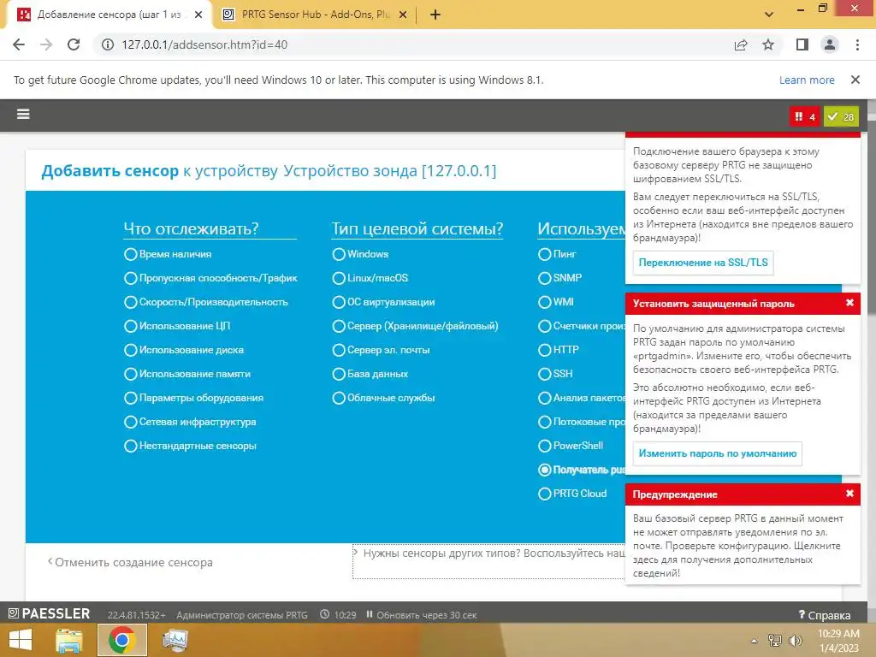Screen dimensions: 876x657
Task: View site information icon in address bar
Action: (107, 44)
